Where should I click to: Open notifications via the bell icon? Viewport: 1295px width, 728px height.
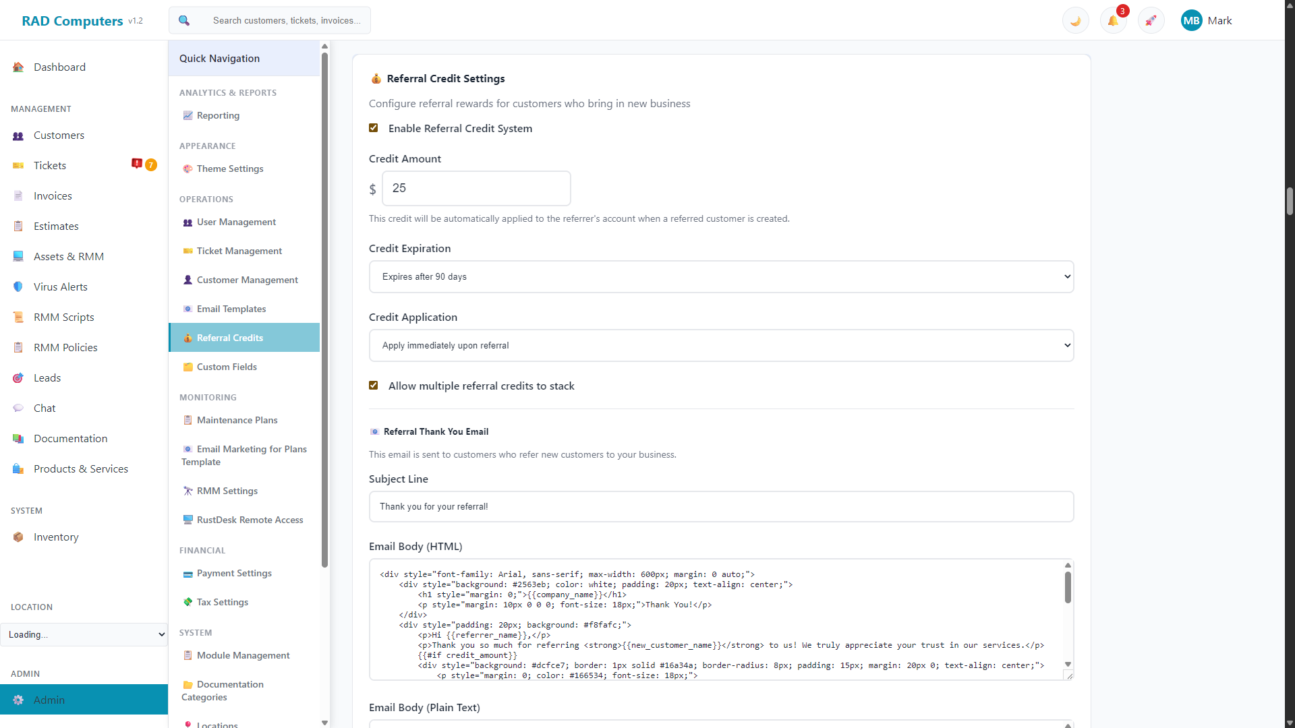coord(1113,20)
